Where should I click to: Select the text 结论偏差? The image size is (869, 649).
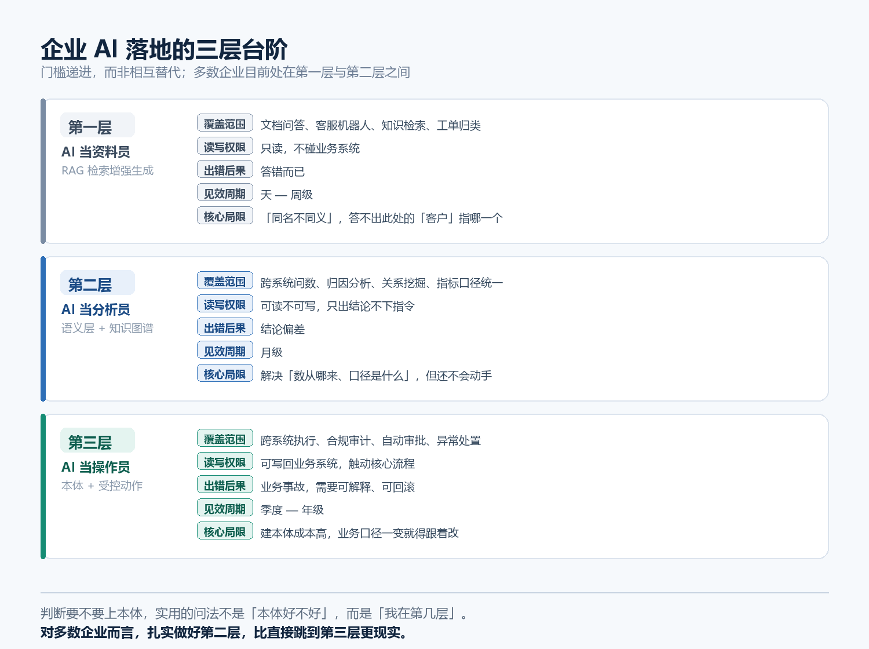[x=283, y=329]
